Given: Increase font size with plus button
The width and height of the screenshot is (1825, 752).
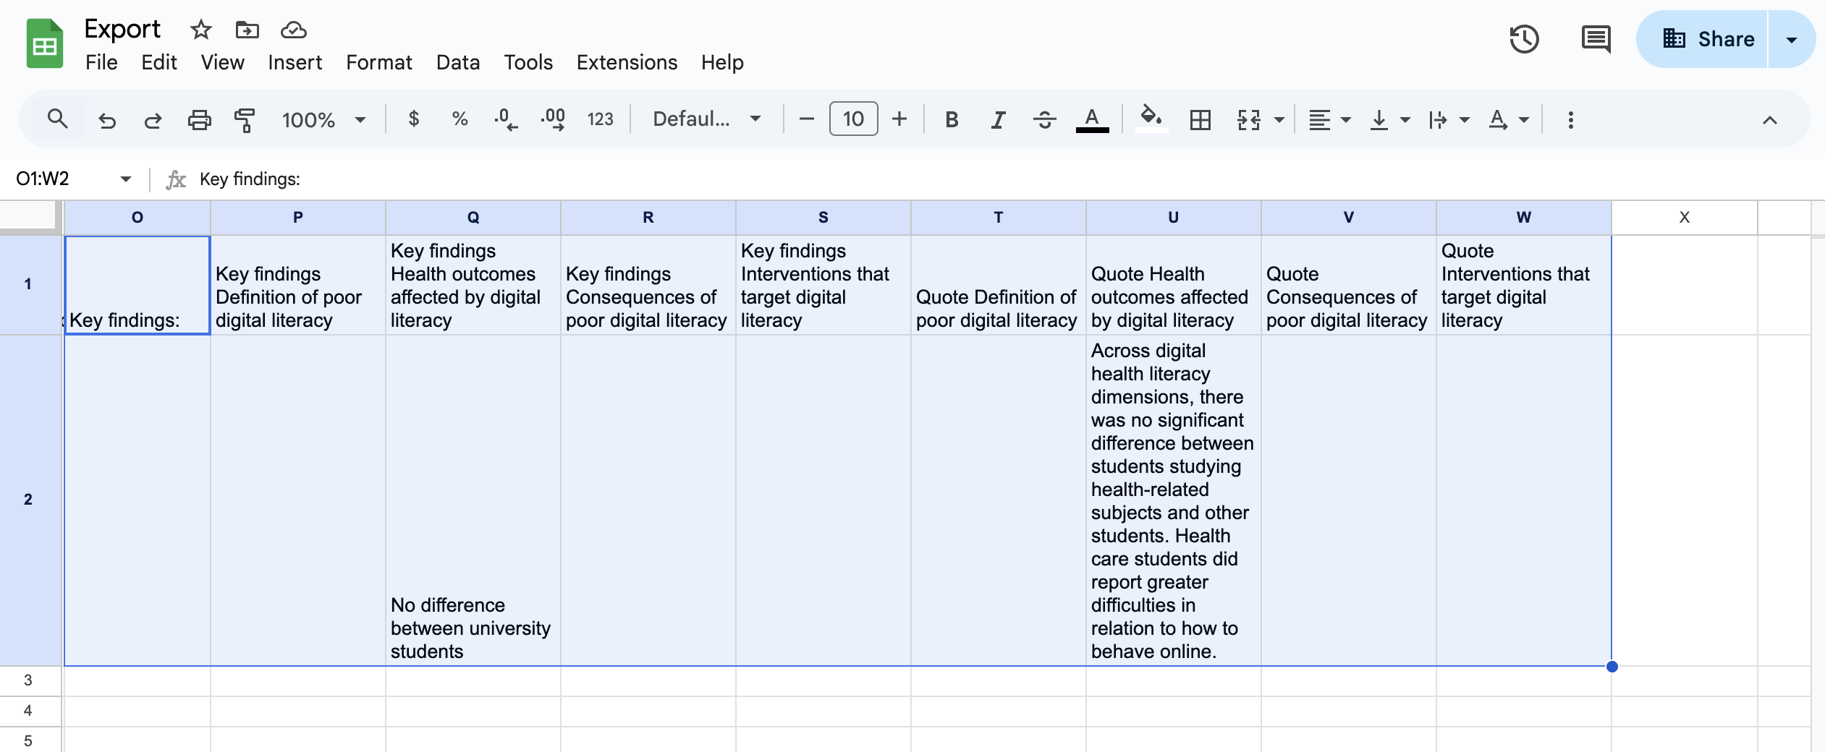Looking at the screenshot, I should tap(899, 119).
